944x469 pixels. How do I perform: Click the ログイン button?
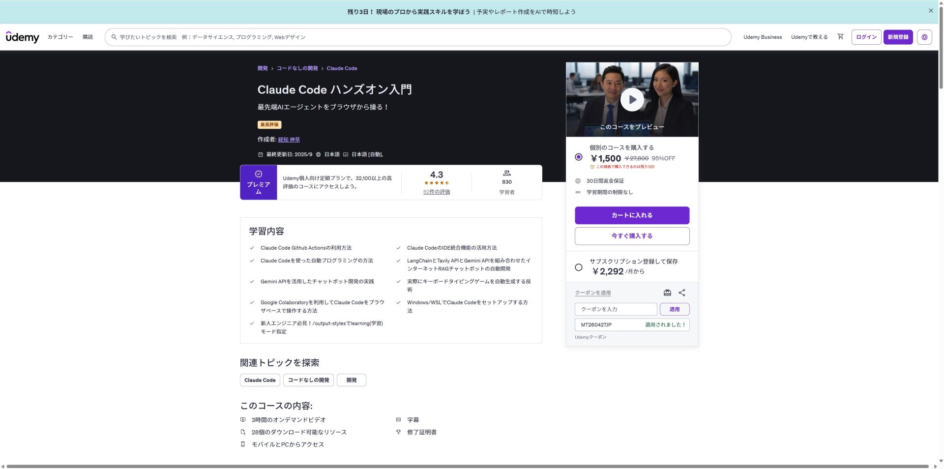tap(866, 37)
